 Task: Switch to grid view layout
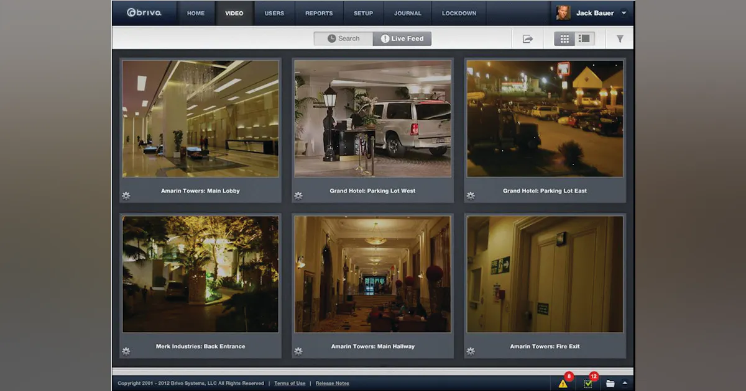point(564,39)
